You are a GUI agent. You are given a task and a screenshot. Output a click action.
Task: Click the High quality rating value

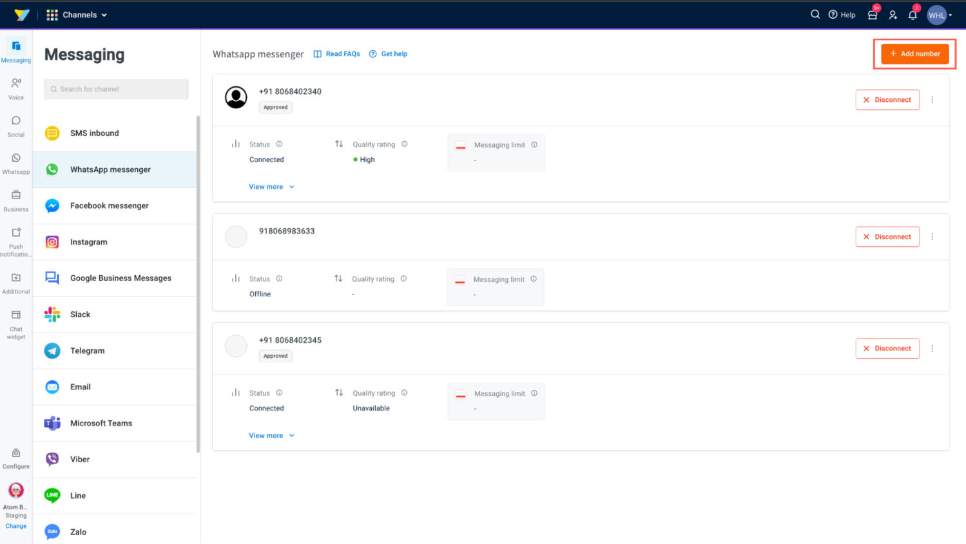click(x=364, y=160)
